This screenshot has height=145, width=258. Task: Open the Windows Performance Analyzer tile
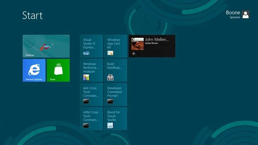[91, 70]
